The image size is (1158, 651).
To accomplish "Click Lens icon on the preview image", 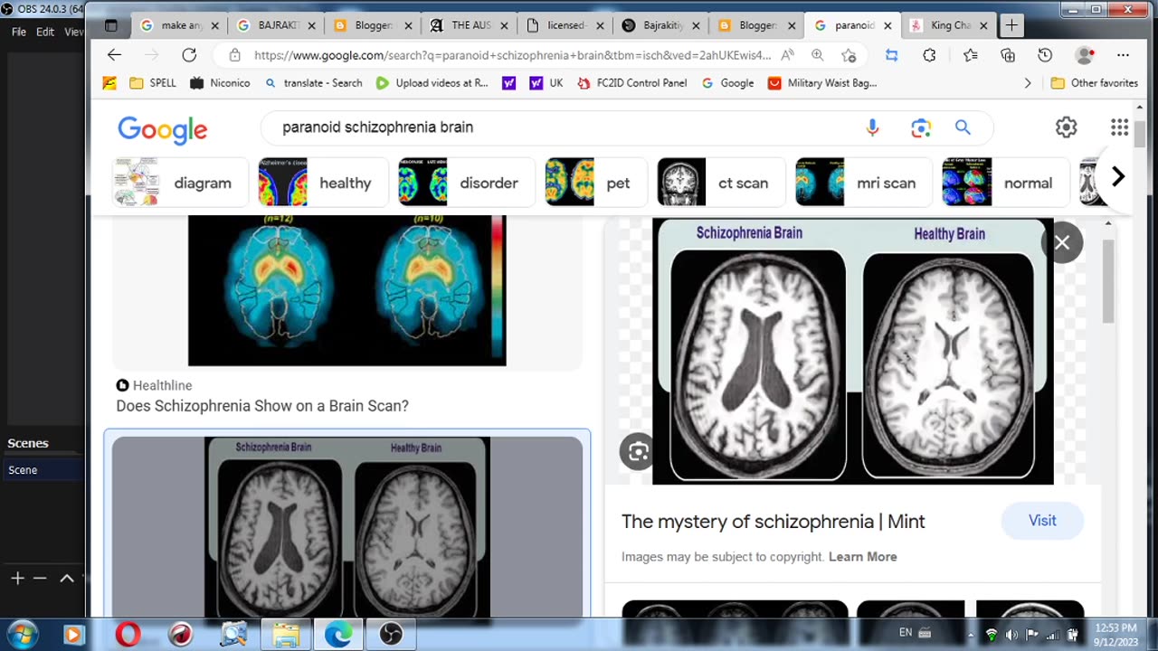I will pos(638,452).
